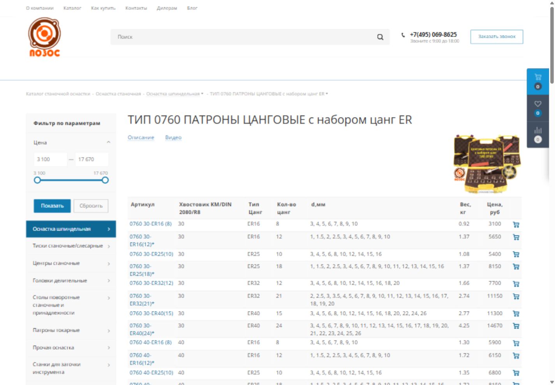Open the Каталог top menu

(x=72, y=8)
